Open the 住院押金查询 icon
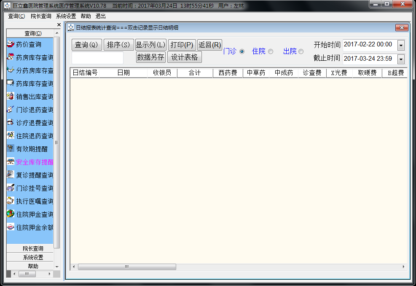Screen dimensions: 416x286 11,214
